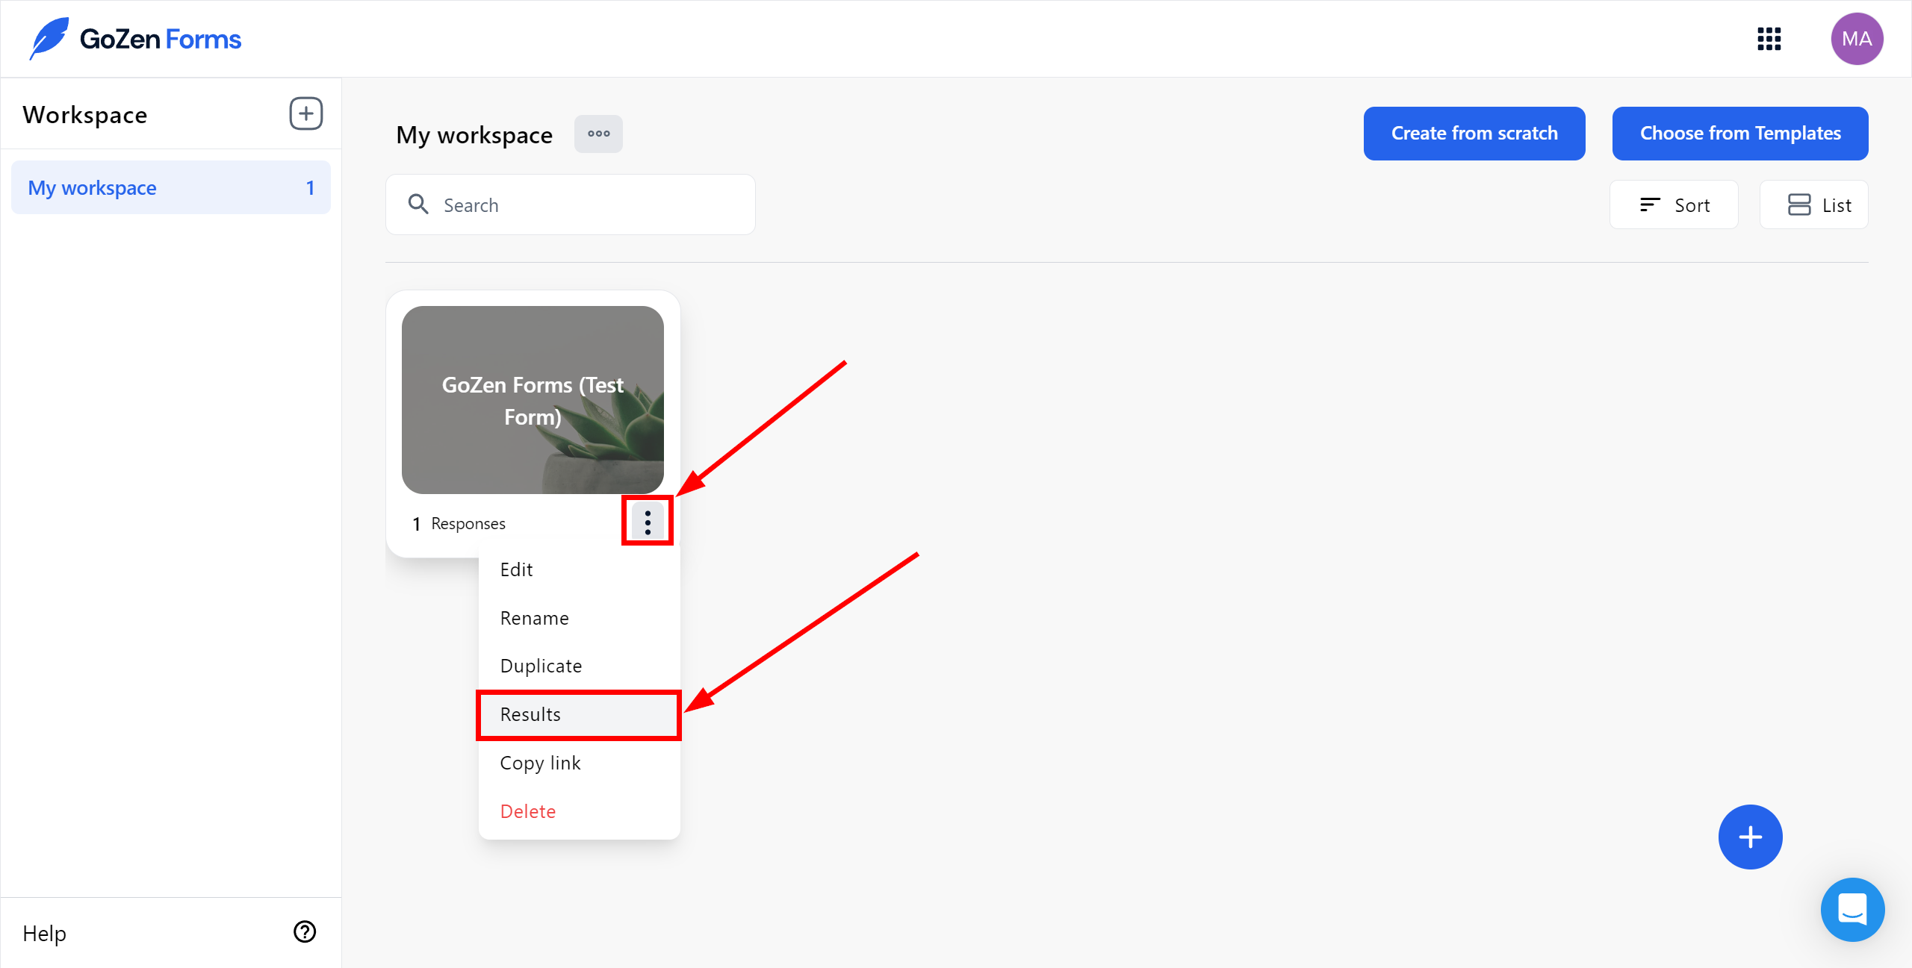Click the Create from scratch button
This screenshot has width=1912, height=968.
pos(1475,134)
